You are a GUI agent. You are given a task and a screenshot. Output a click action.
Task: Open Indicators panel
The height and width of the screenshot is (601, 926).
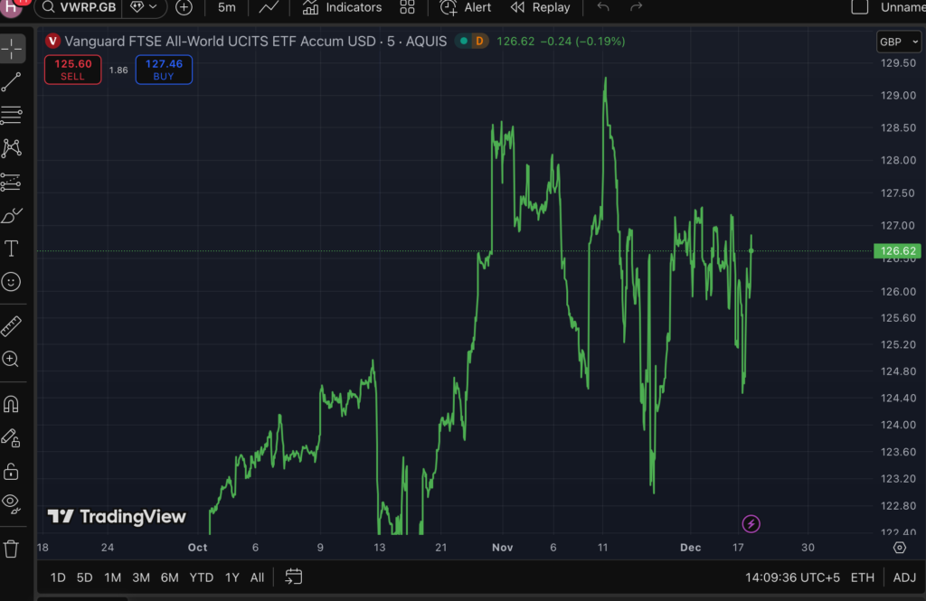(342, 8)
